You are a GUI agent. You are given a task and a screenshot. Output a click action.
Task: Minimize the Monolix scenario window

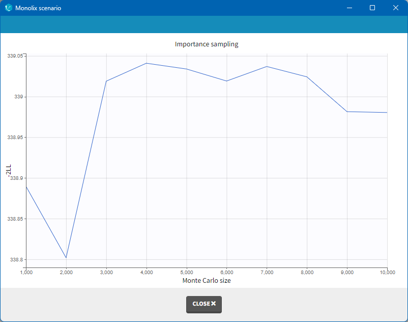coord(349,8)
